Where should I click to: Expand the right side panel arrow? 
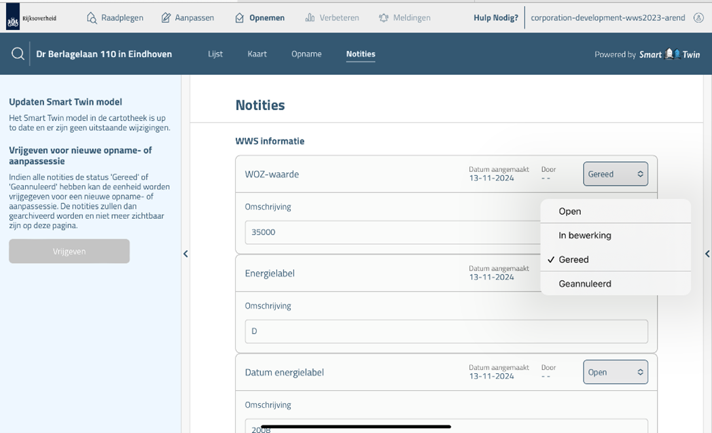pos(707,254)
